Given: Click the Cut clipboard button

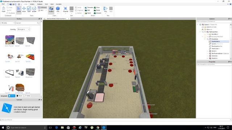Looking at the screenshot, I should point(9,10).
